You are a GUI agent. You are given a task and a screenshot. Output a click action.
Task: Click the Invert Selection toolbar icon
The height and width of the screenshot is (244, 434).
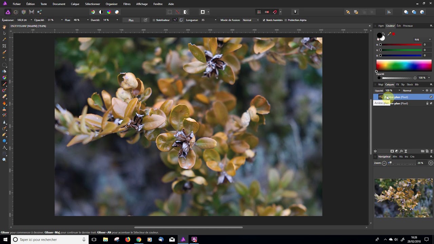click(185, 12)
